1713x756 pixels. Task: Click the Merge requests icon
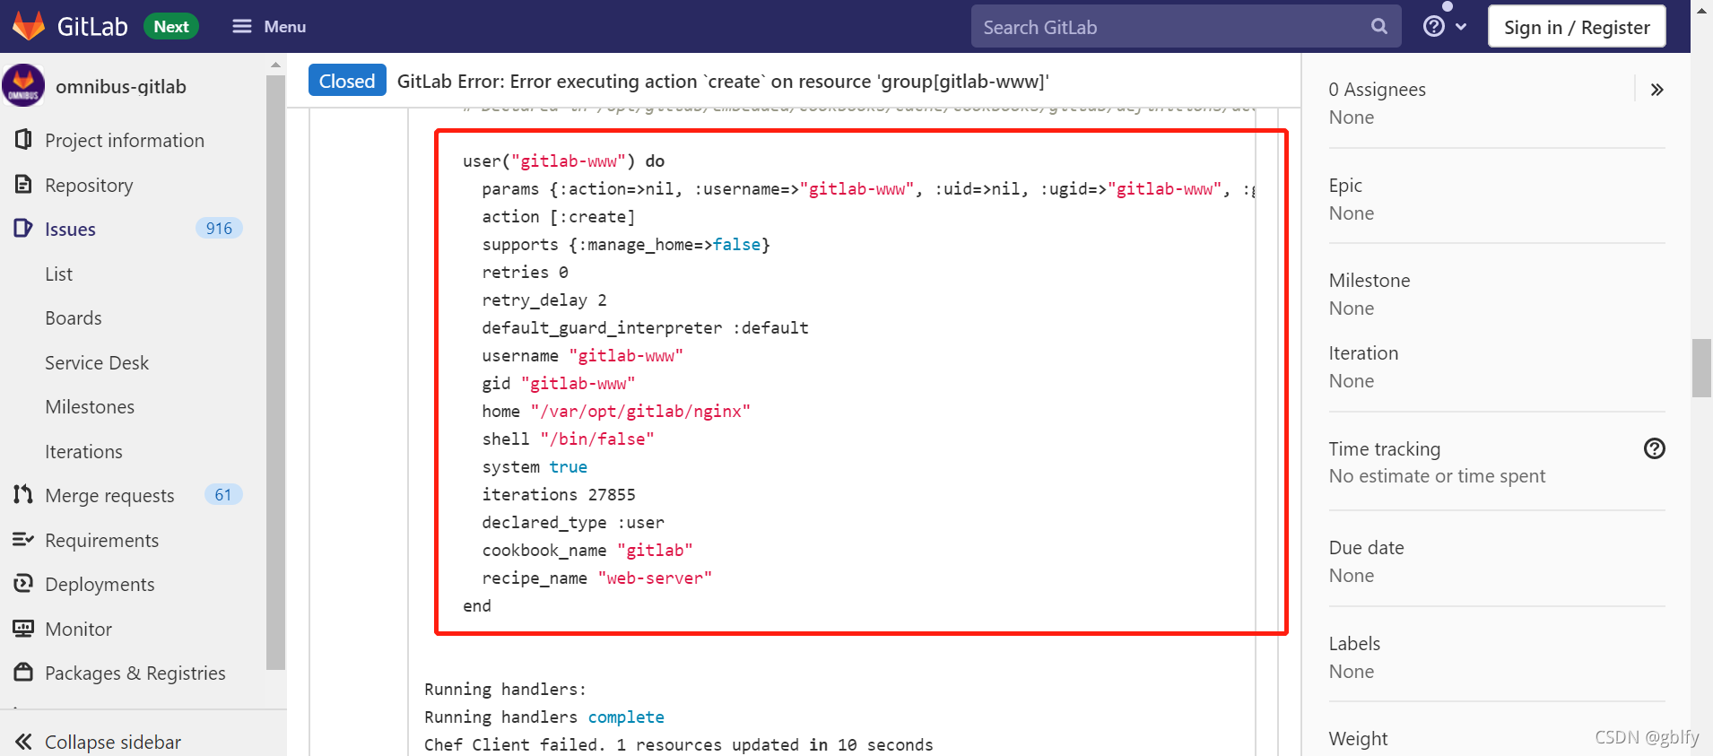[23, 495]
